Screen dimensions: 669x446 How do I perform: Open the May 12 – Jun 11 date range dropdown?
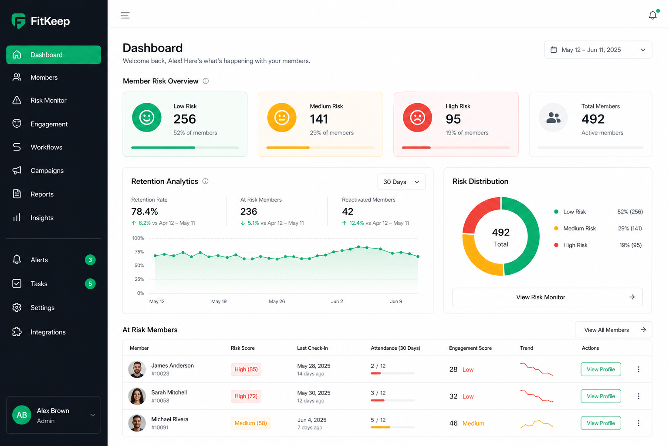click(598, 50)
